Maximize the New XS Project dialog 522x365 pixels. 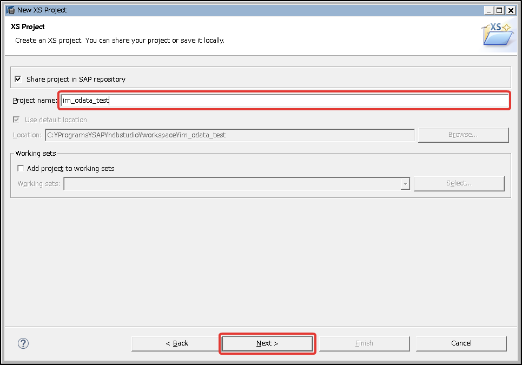(499, 10)
